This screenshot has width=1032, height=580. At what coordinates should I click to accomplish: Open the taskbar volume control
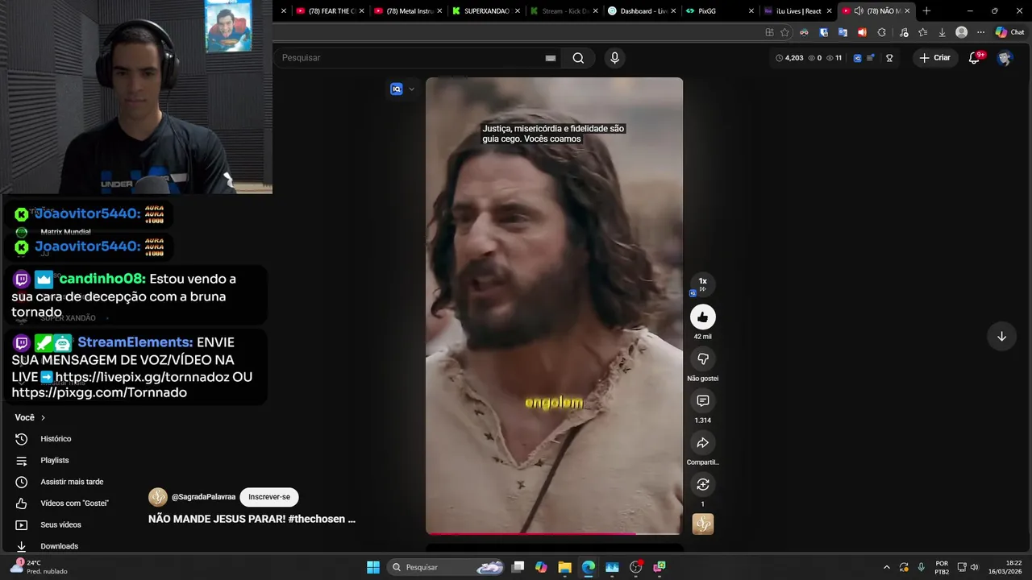coord(974,567)
